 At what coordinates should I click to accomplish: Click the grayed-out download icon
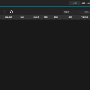tap(4, 12)
